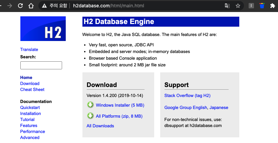Focus the Search text box
This screenshot has width=278, height=143.
41,65
